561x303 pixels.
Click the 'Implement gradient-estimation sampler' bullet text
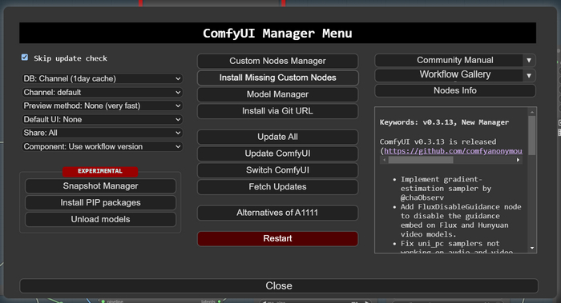coord(446,189)
